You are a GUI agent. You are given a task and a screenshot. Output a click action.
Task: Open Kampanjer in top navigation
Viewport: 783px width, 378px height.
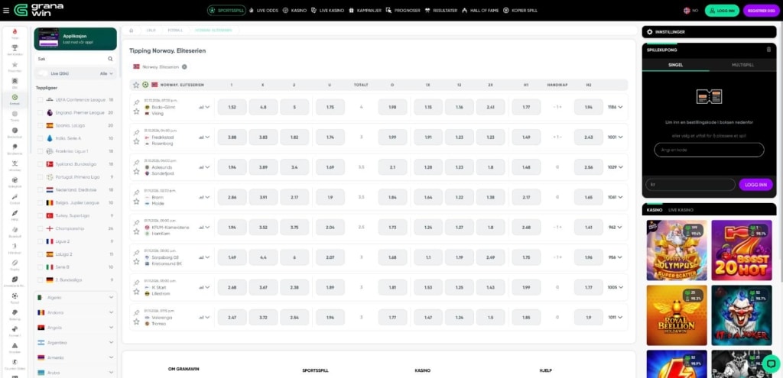(x=366, y=11)
